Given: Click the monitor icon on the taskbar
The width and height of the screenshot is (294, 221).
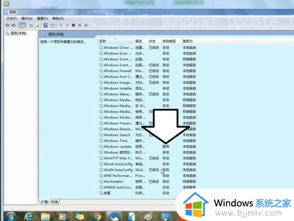Looking at the screenshot, I should click(x=165, y=217).
